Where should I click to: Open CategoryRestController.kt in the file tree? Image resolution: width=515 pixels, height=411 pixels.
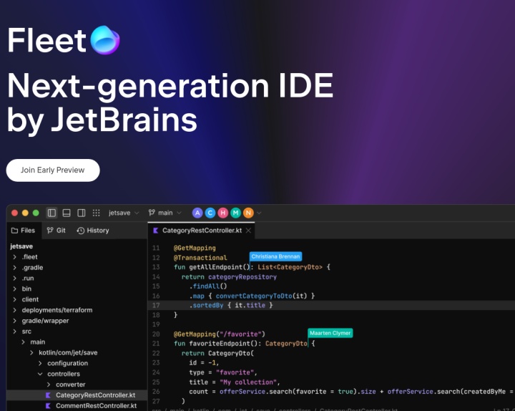coord(77,395)
